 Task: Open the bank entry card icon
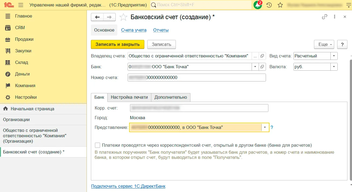(262, 67)
